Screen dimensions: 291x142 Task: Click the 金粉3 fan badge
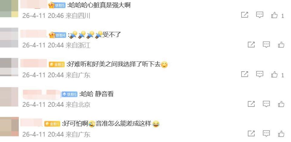57,65
